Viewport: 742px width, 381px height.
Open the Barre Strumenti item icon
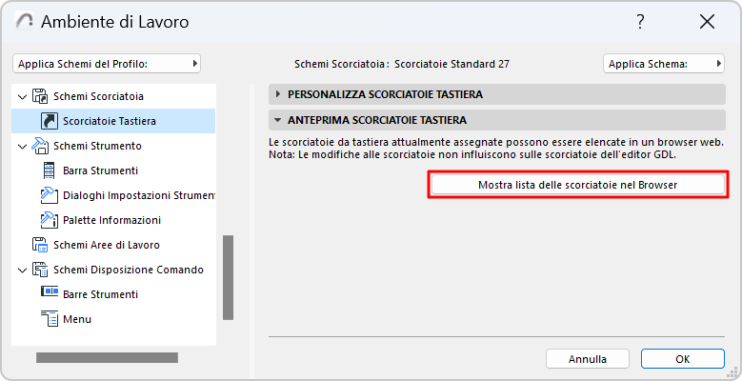[50, 294]
